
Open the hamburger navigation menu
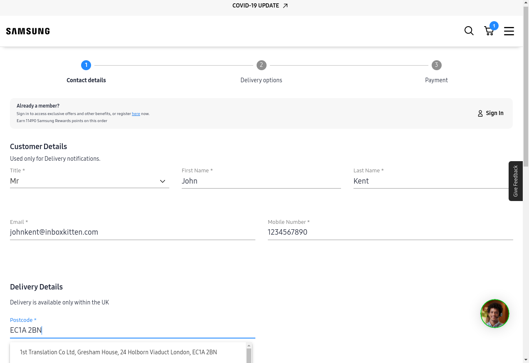coord(509,31)
